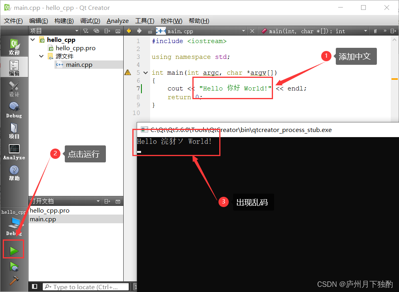This screenshot has height=292, width=399.
Task: Close the project side panel
Action: pyautogui.click(x=118, y=31)
